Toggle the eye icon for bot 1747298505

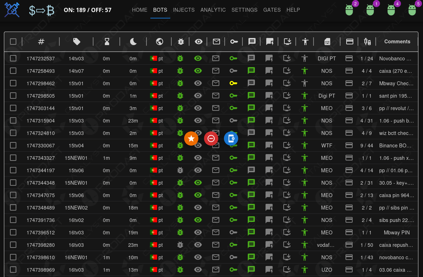click(x=198, y=96)
